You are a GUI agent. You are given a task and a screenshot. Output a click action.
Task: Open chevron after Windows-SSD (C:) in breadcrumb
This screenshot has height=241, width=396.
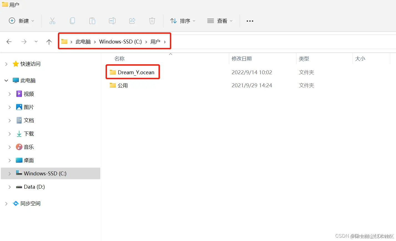pos(146,42)
